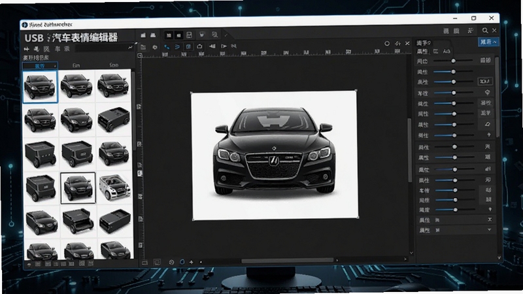Click the play-forward icon in the toolbar
The image size is (523, 294).
coord(224,46)
